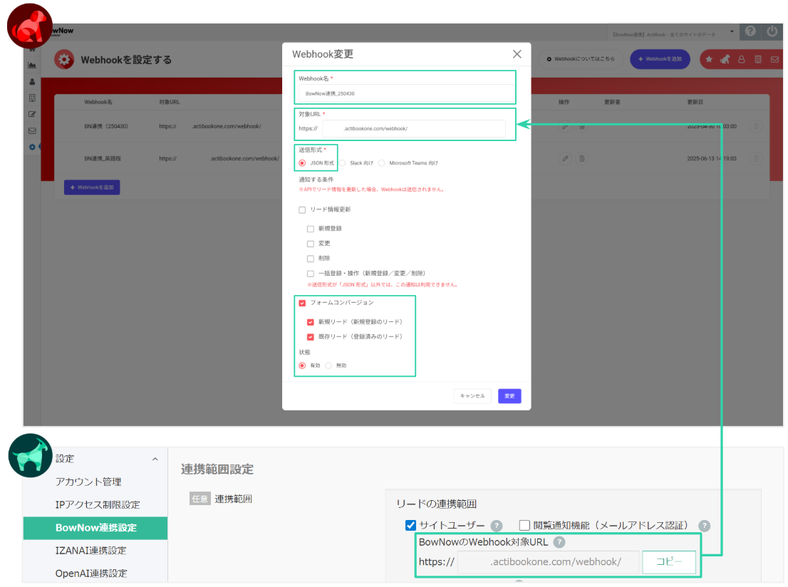Click the power logout icon
The image size is (788, 587).
click(x=772, y=32)
